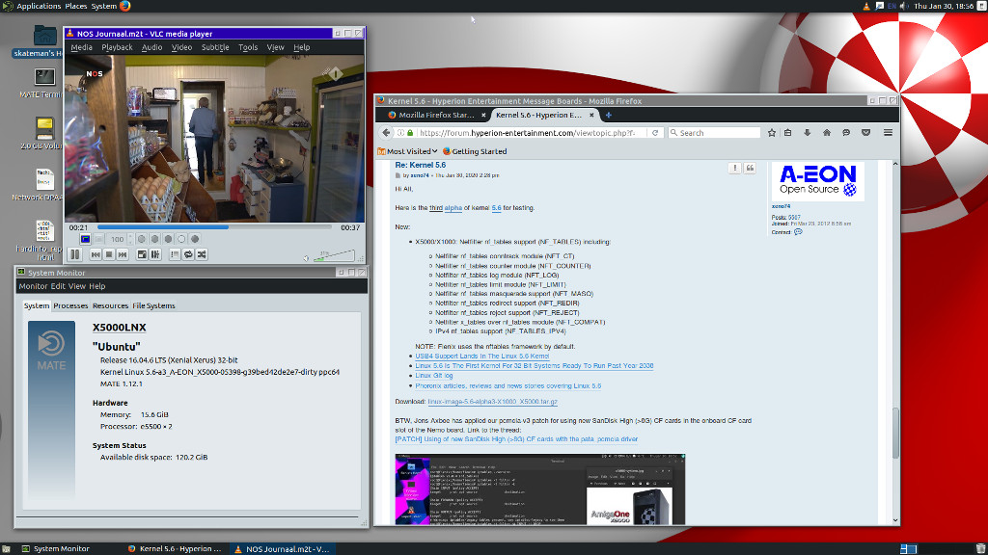Pause playback in VLC
Image resolution: width=988 pixels, height=555 pixels.
pyautogui.click(x=75, y=254)
